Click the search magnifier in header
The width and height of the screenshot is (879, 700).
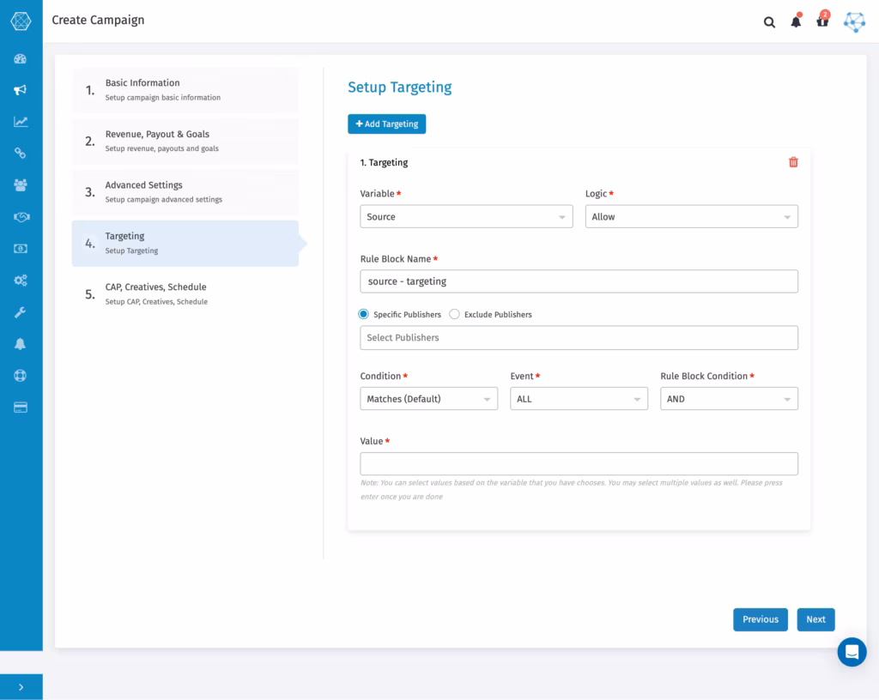coord(769,22)
